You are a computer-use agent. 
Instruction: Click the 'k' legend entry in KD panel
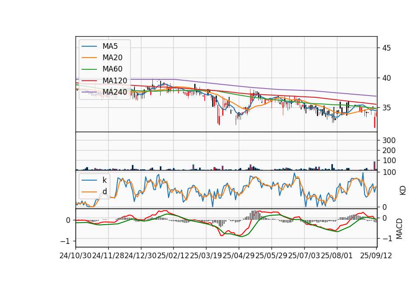[104, 180]
